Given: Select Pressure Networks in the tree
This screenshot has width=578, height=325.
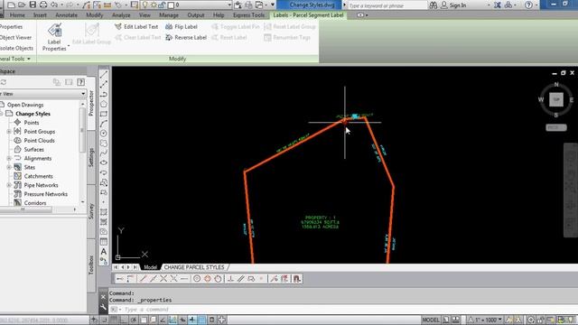Looking at the screenshot, I should pos(45,194).
